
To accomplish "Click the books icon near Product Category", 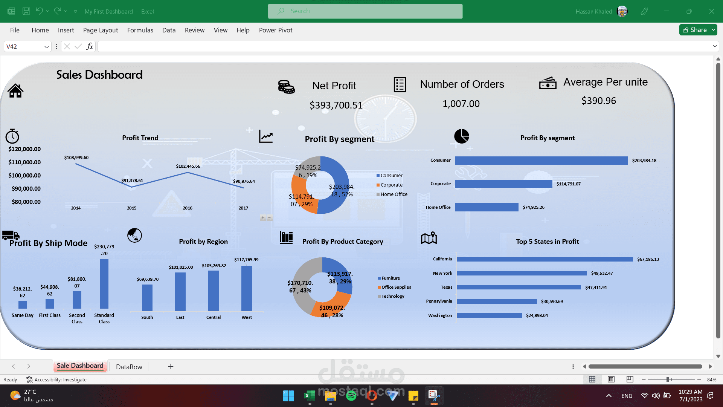I will 286,238.
